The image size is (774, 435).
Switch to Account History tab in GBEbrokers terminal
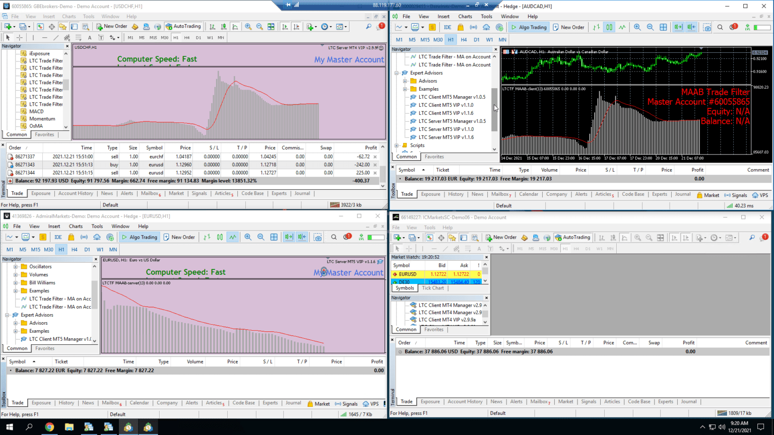tap(76, 193)
